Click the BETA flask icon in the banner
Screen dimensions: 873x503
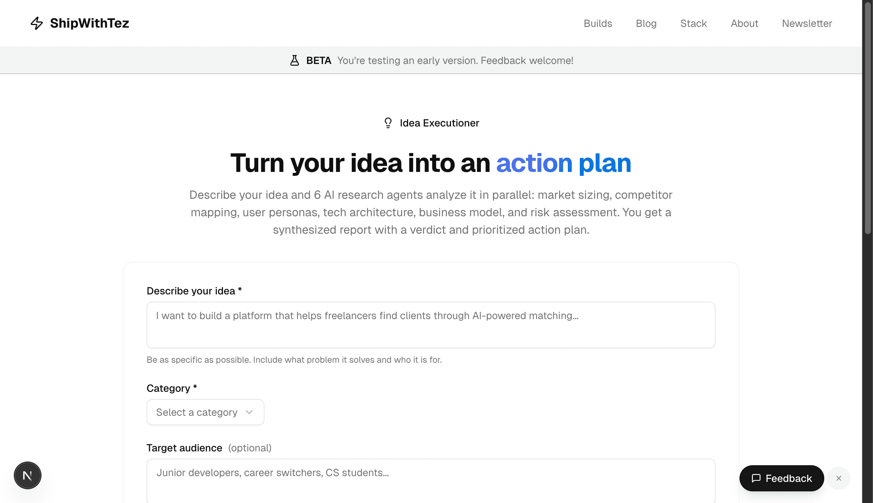295,60
